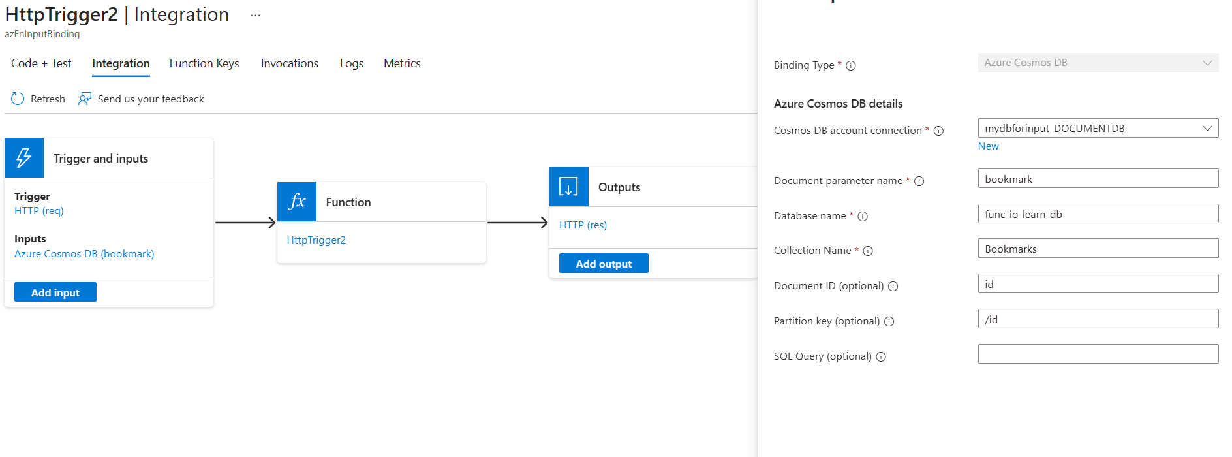
Task: Click the fx function icon
Action: 297,202
